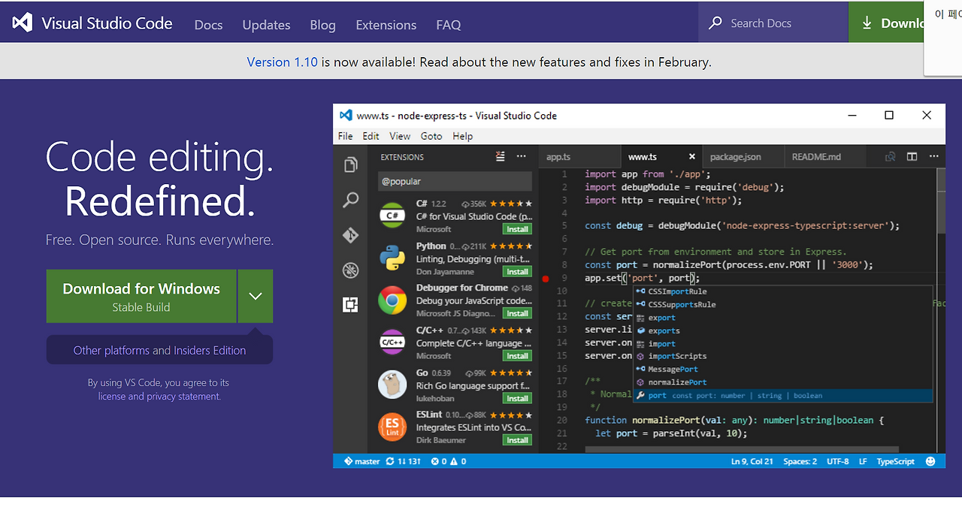The image size is (962, 507).
Task: Open the Docs page
Action: pos(208,25)
